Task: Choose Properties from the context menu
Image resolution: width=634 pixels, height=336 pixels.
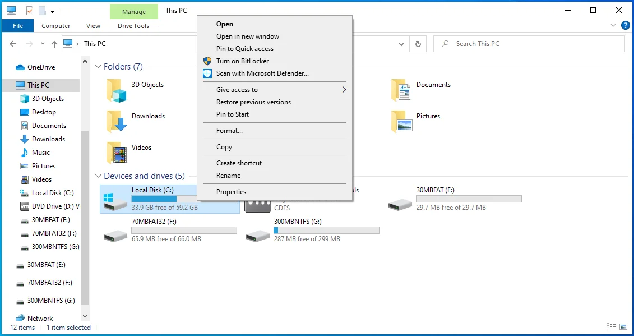Action: click(x=275, y=192)
